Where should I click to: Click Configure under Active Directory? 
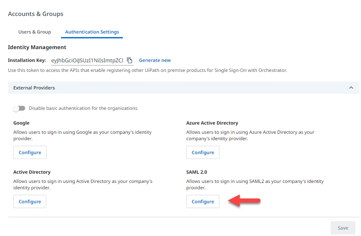click(30, 201)
